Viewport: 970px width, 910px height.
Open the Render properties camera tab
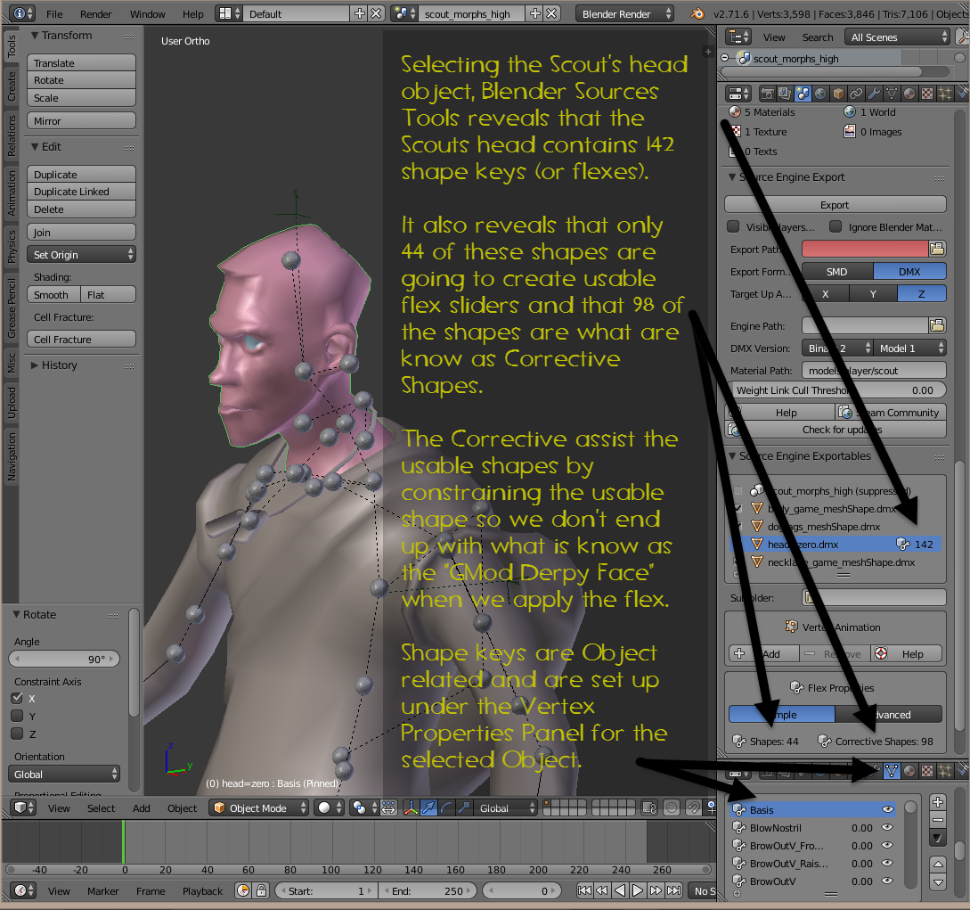click(767, 94)
